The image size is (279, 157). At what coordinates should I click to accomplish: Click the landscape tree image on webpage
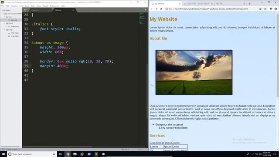click(x=194, y=72)
